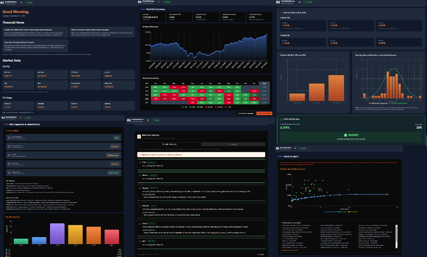Click PortfolioVision logo in Risk Event Monitor header

coord(129,120)
